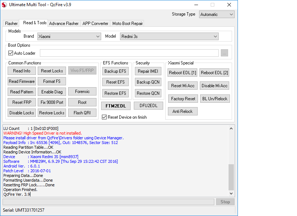
Task: Click the Factory Reset button
Action: [x=183, y=99]
